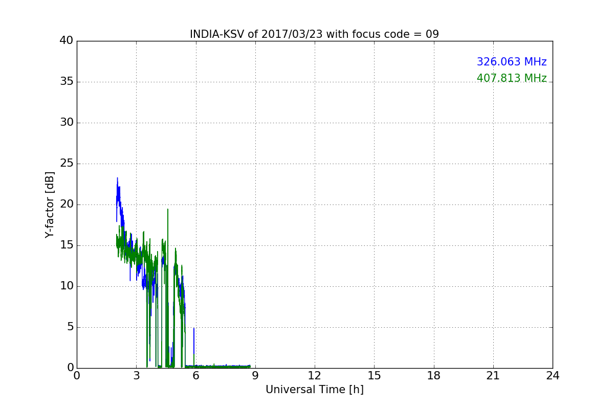
Task: Click y-axis tick label 35
Action: click(67, 82)
